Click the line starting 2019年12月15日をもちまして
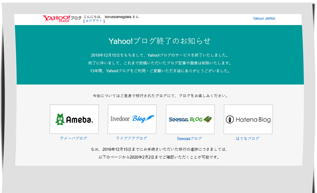317x193 pixels. (x=160, y=55)
